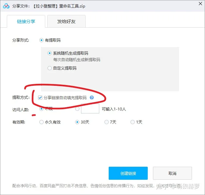The height and width of the screenshot is (195, 205).
Task: Click the 有效期 label
Action: [19, 122]
